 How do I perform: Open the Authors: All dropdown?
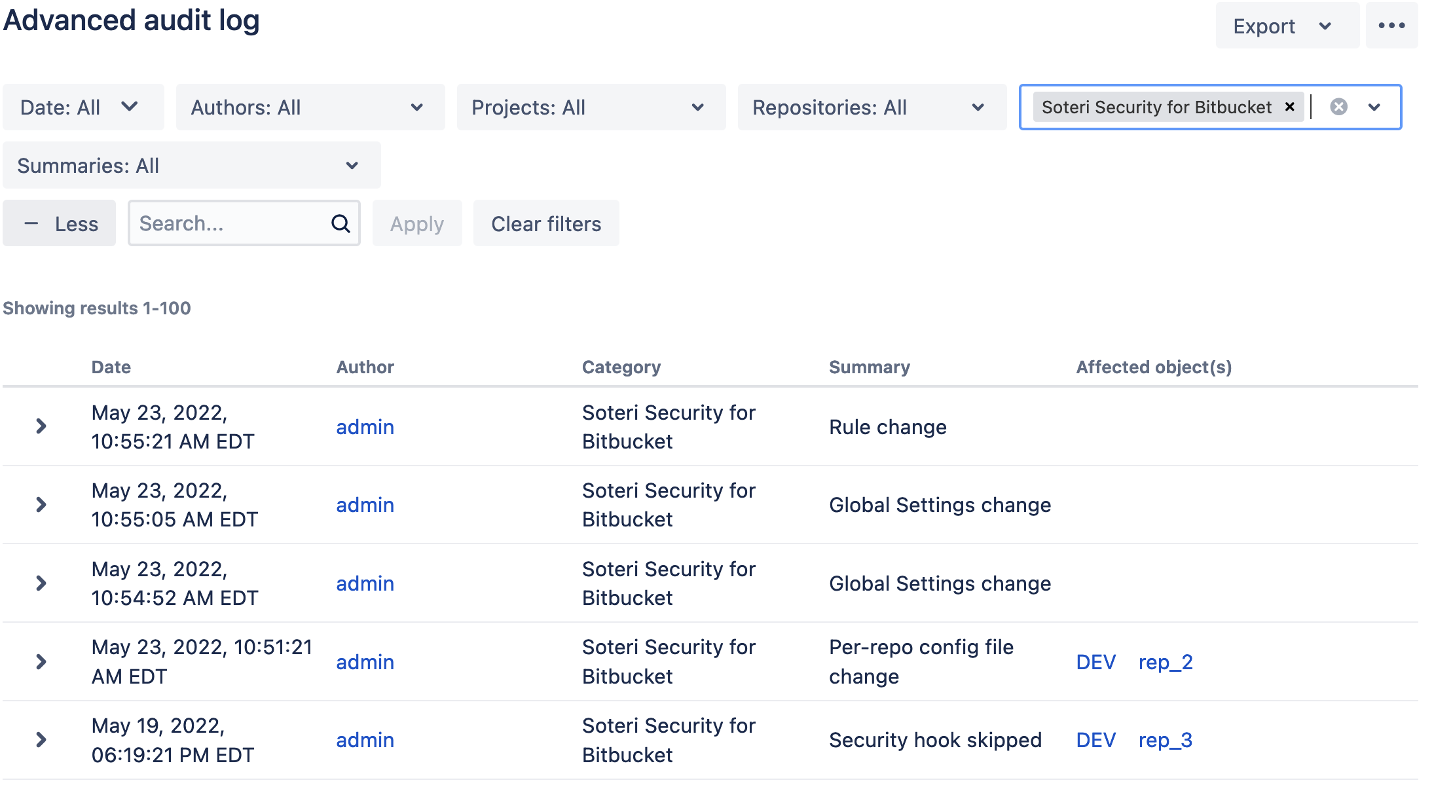click(x=310, y=107)
